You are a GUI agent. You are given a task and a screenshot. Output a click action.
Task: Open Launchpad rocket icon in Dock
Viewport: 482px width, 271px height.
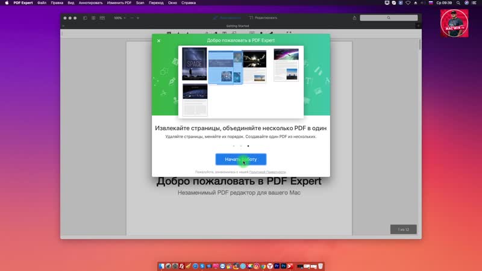point(169,266)
